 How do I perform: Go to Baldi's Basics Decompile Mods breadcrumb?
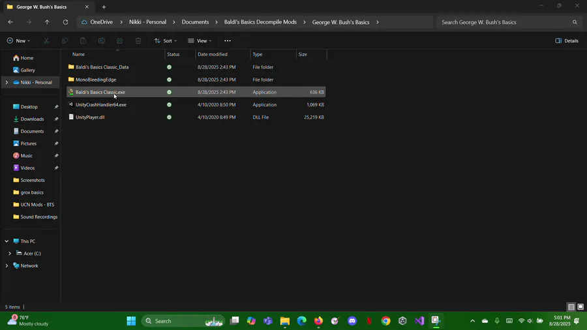[260, 22]
